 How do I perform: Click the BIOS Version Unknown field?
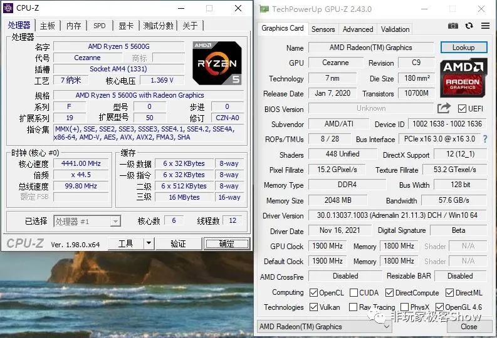[371, 108]
